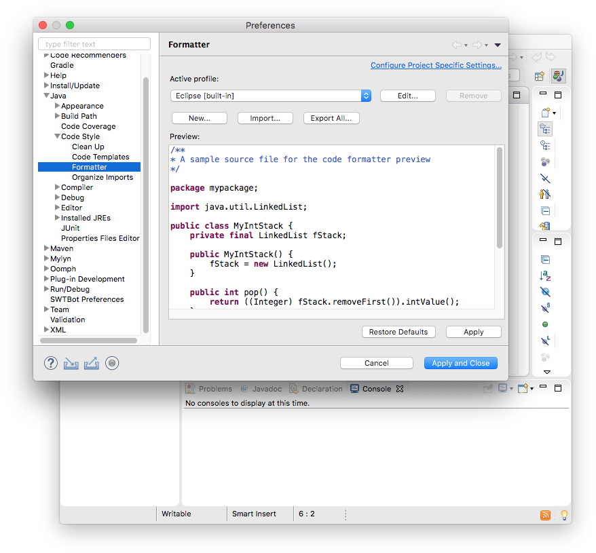Click Apply and Close button
The width and height of the screenshot is (596, 553).
click(x=461, y=363)
